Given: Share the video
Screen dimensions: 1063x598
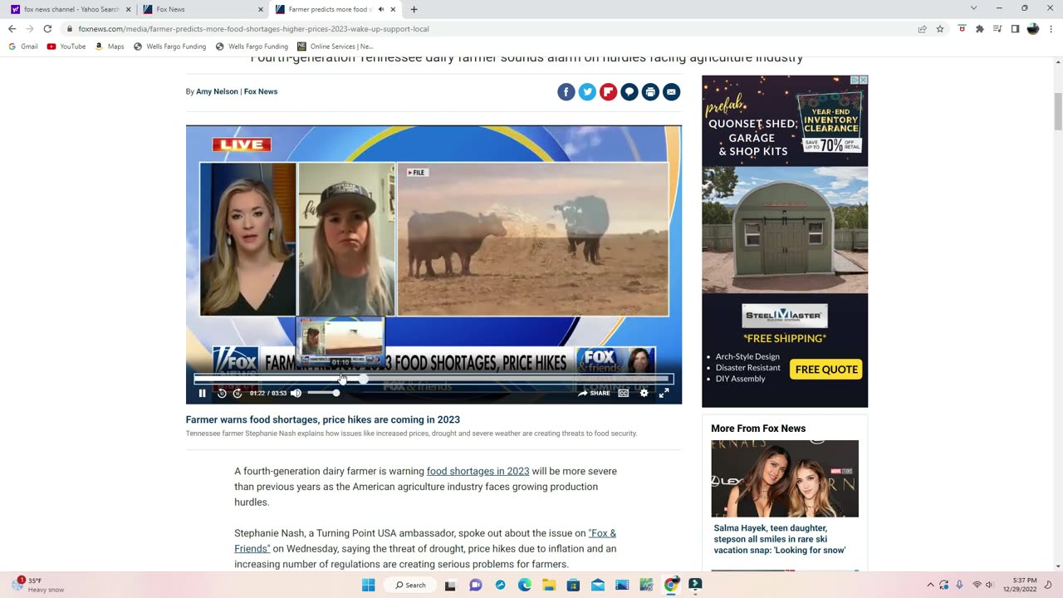Looking at the screenshot, I should [594, 393].
